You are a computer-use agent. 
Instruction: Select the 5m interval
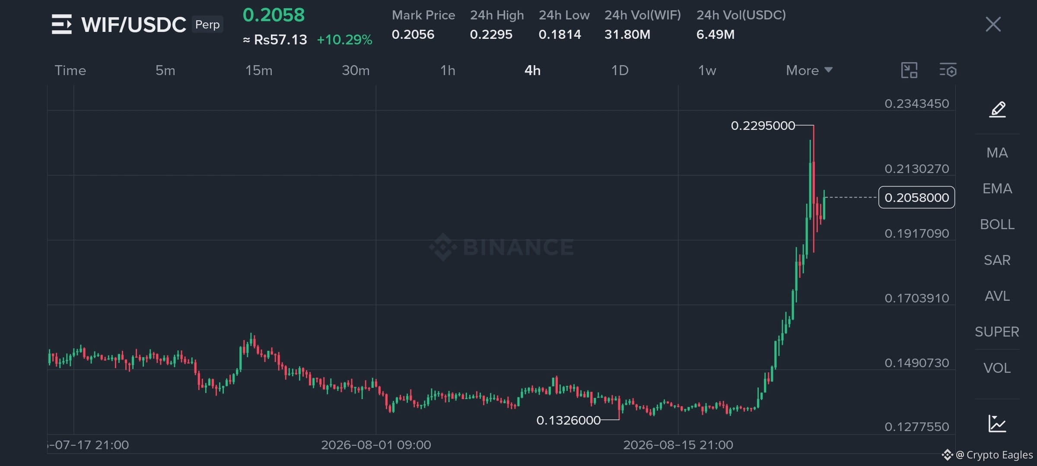165,70
